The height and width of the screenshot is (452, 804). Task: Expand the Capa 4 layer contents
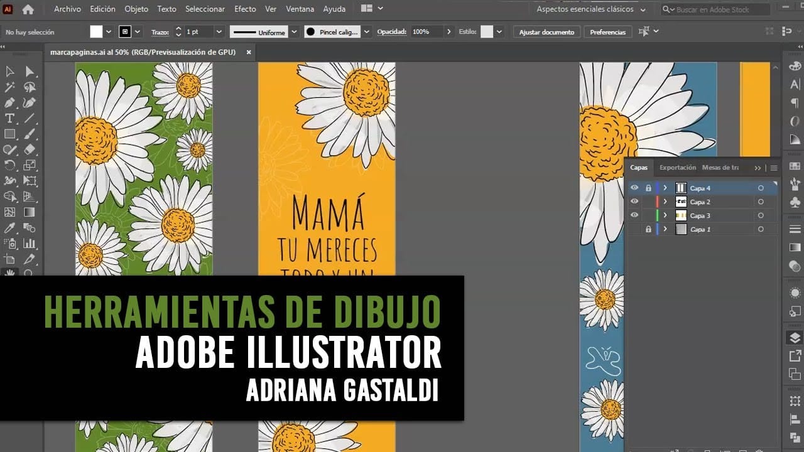[665, 188]
